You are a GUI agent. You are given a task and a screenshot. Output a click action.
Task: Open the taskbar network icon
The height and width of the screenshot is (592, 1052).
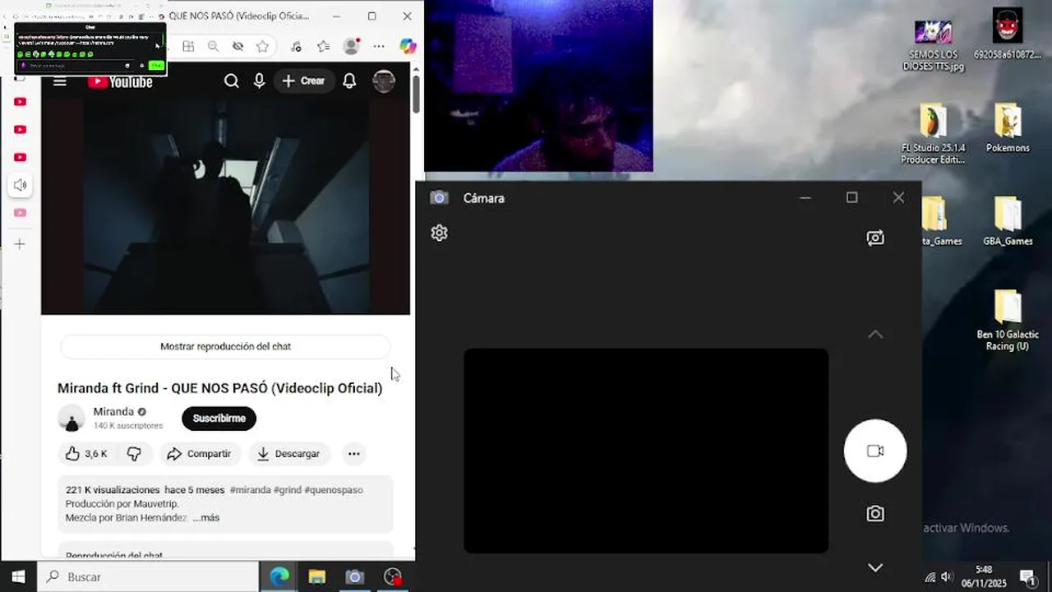pyautogui.click(x=930, y=577)
